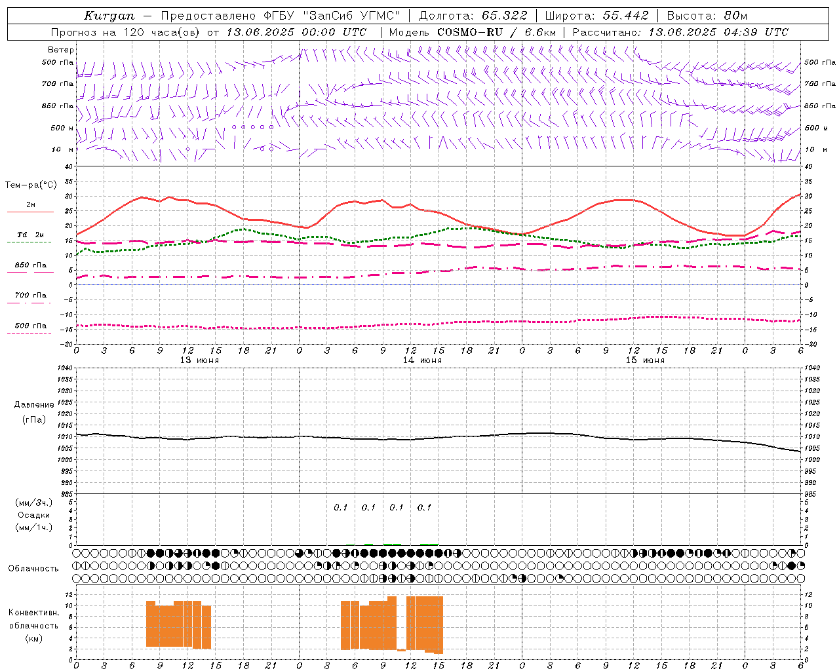The height and width of the screenshot is (671, 839).
Task: Click the 'Рассчитано: 13.06.2025 04:39 UTC' timestamp
Action: pyautogui.click(x=680, y=32)
